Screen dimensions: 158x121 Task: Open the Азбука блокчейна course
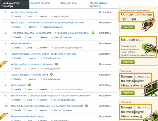tap(21, 43)
